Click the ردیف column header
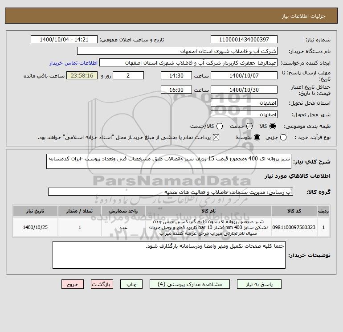The image size is (343, 332). [x=323, y=211]
